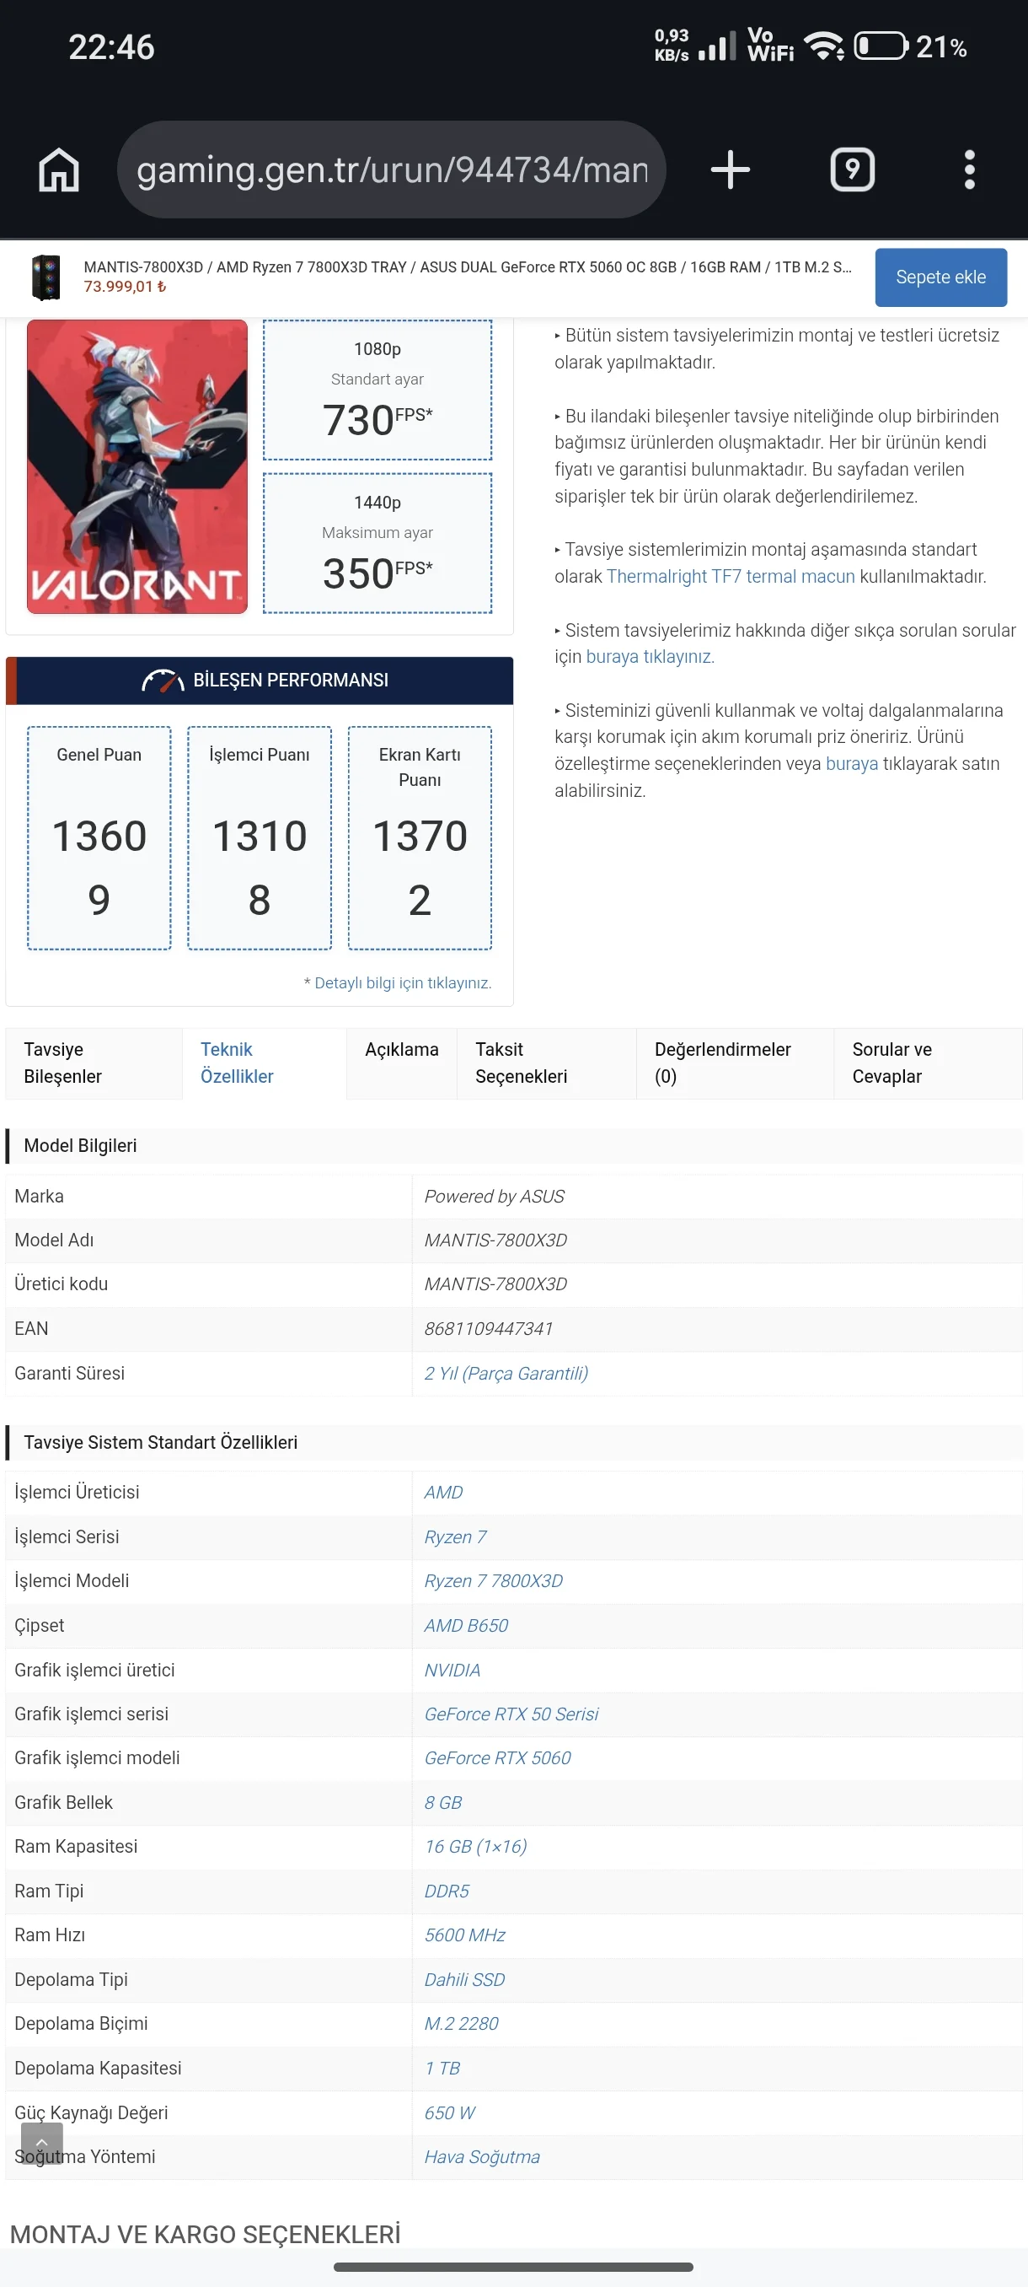Image resolution: width=1028 pixels, height=2287 pixels.
Task: Click the '2 Yıl (Parça Garantili)' warranty link
Action: click(506, 1373)
